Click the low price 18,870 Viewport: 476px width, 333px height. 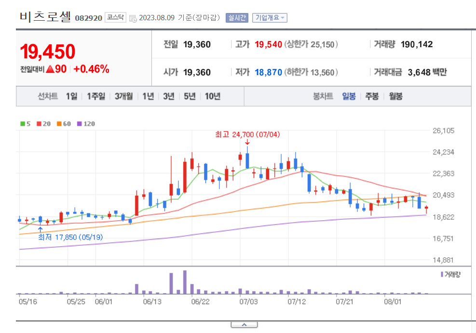click(268, 72)
